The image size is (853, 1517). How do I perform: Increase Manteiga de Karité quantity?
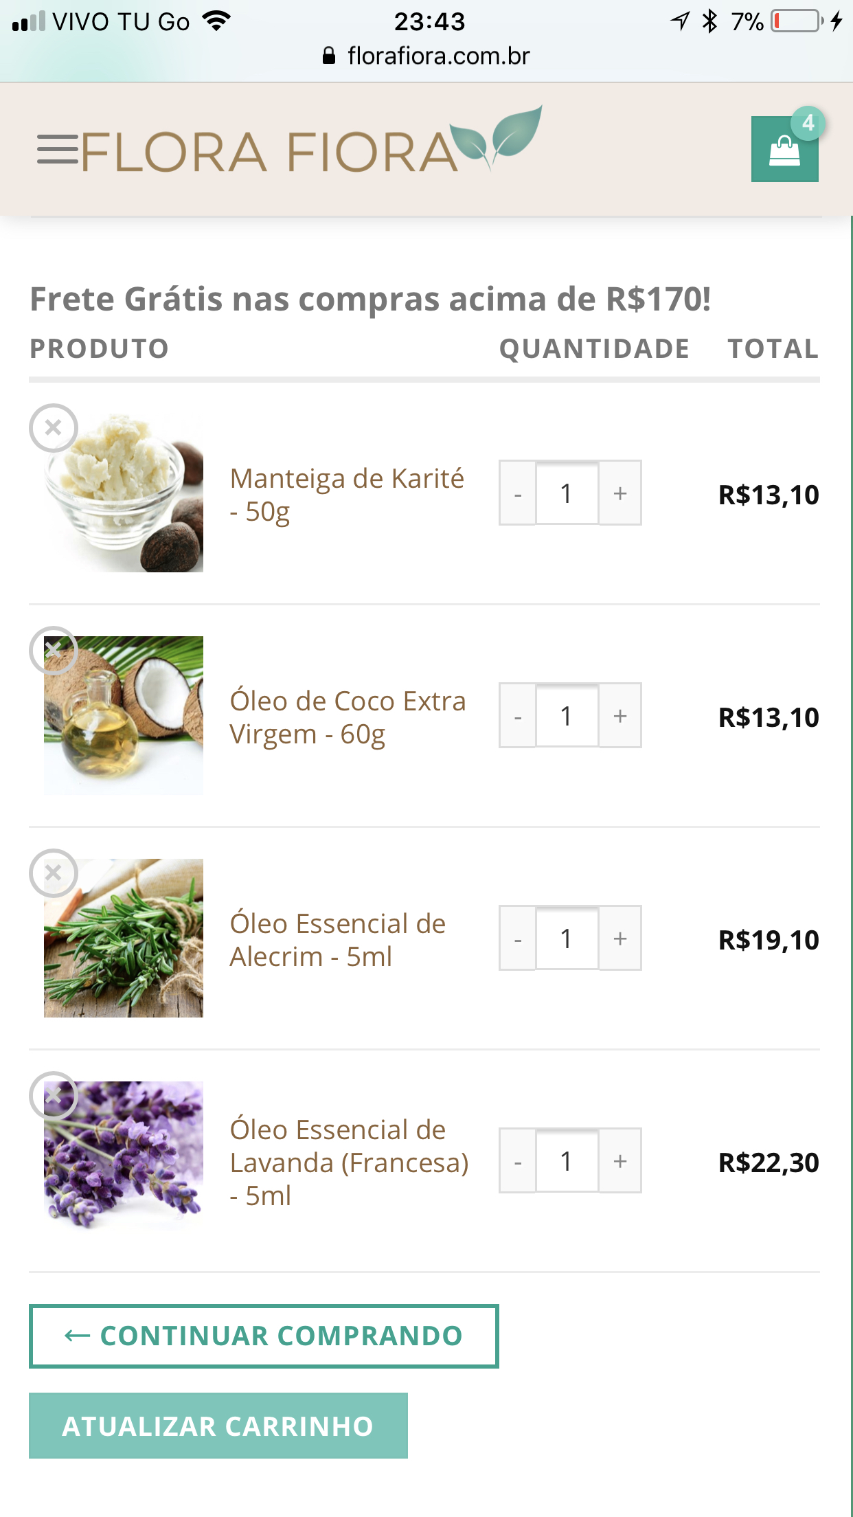[620, 493]
